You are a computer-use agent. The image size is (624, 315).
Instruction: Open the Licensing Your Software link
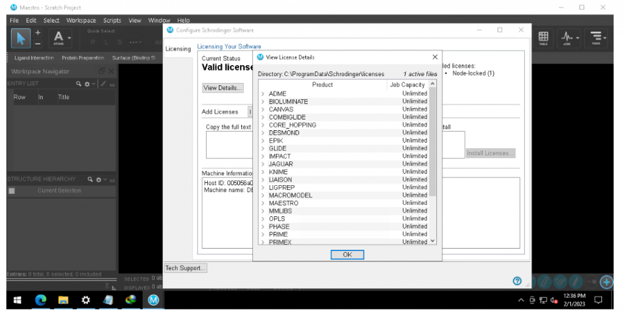tap(229, 46)
